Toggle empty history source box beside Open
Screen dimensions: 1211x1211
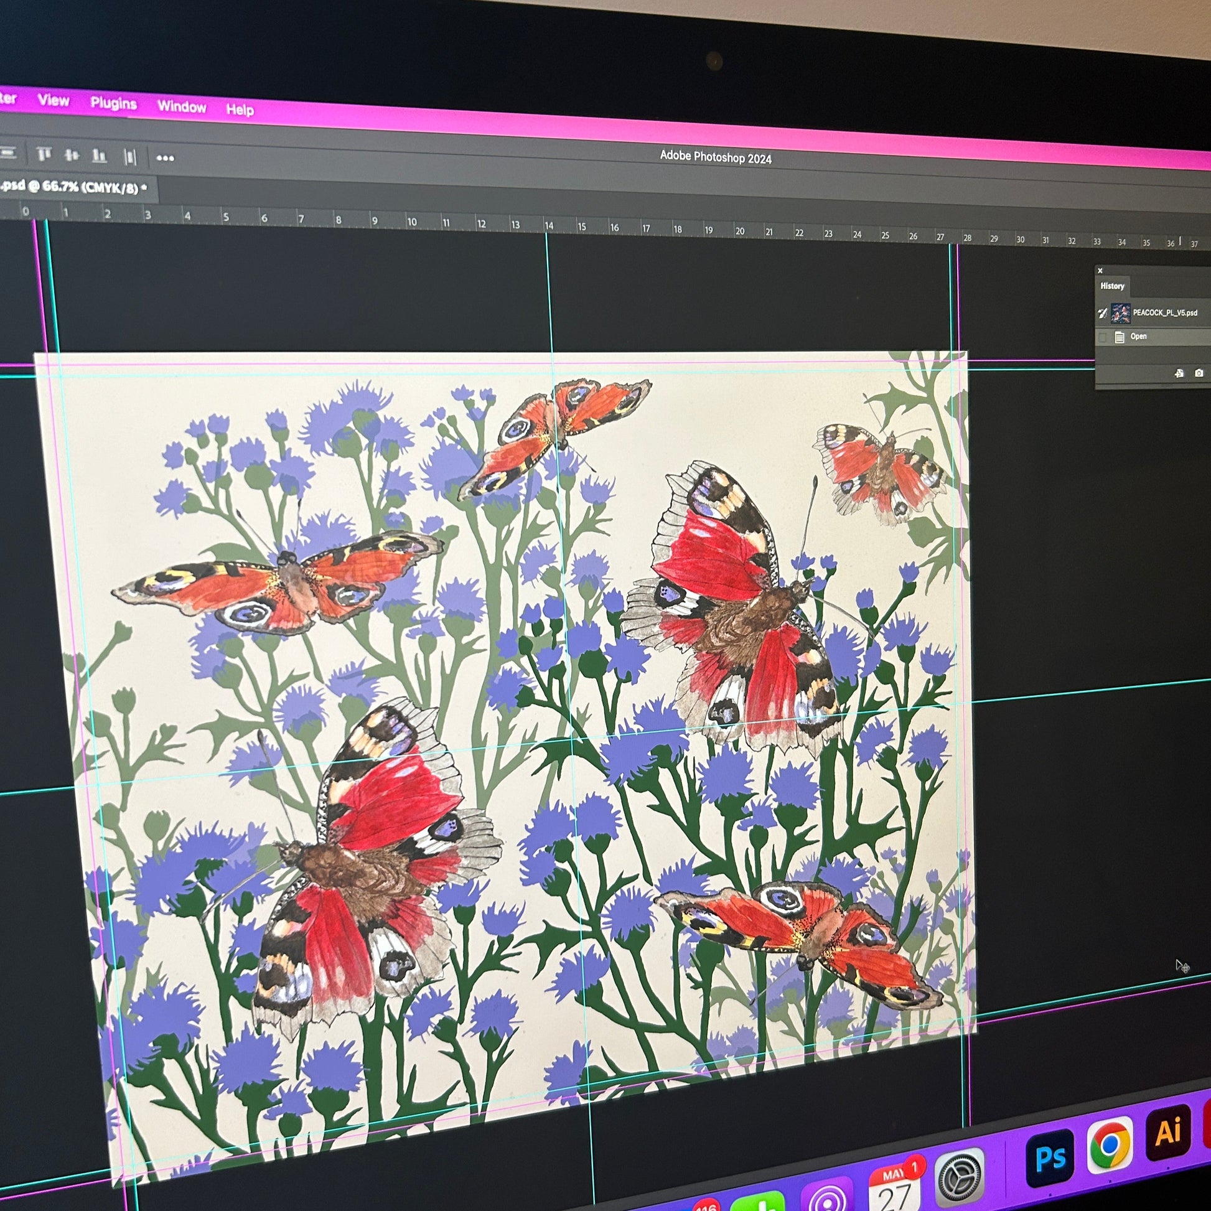pyautogui.click(x=1103, y=338)
